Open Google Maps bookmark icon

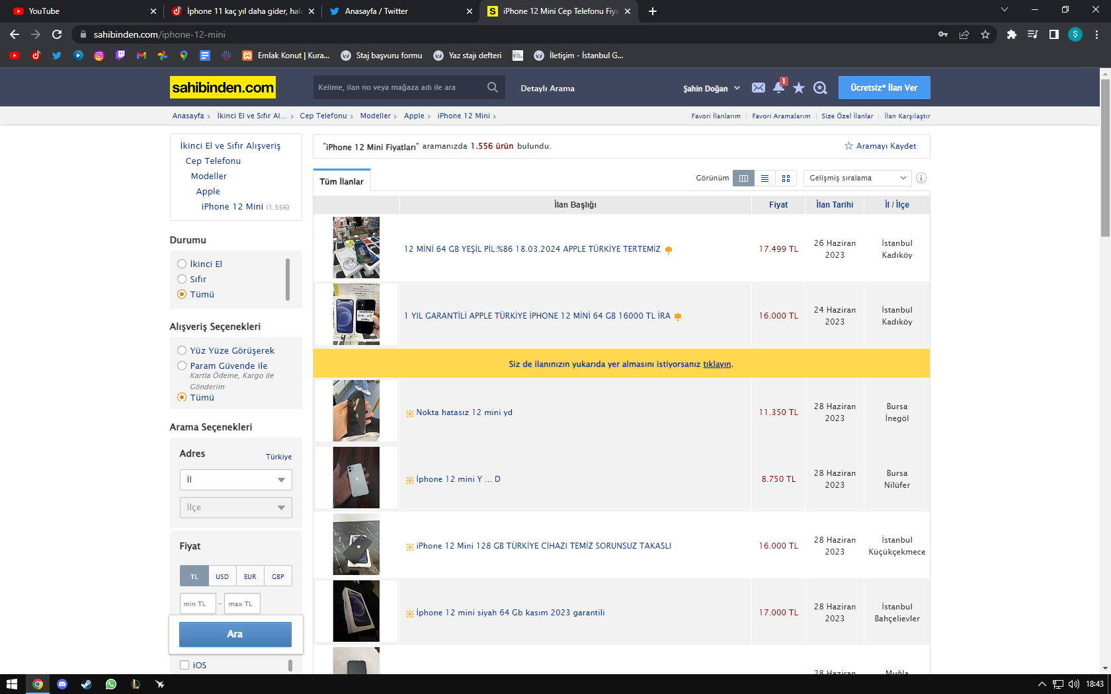coord(184,56)
